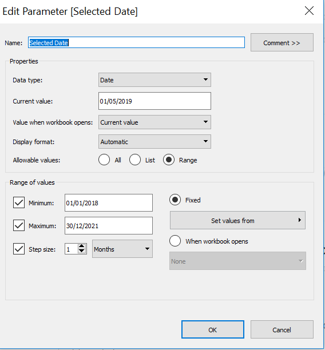The width and height of the screenshot is (325, 350).
Task: Select the Fixed radio button
Action: [175, 200]
